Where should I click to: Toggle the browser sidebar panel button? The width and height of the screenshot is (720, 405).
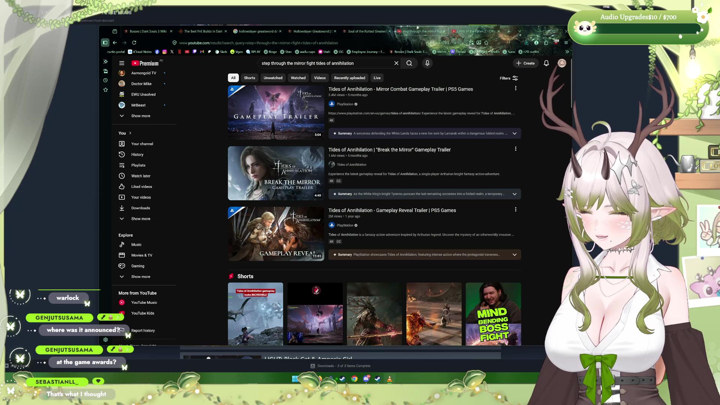(x=105, y=43)
